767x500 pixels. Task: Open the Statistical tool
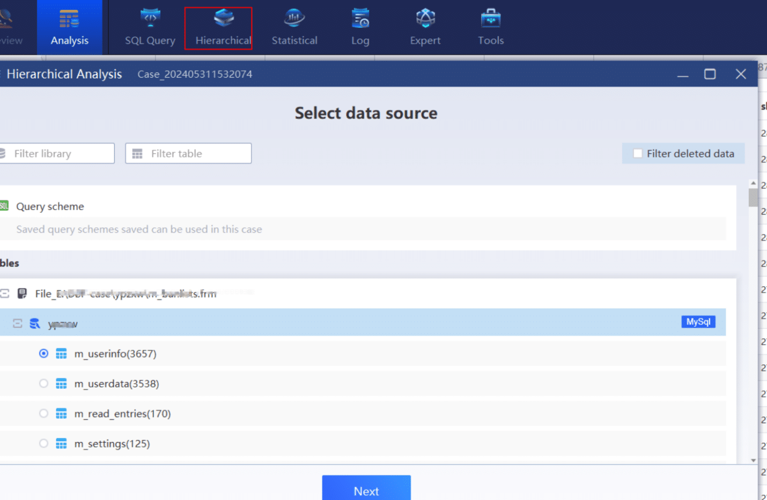tap(294, 27)
